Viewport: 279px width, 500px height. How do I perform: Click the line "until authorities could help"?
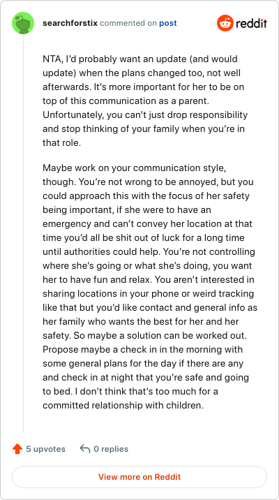tap(149, 251)
